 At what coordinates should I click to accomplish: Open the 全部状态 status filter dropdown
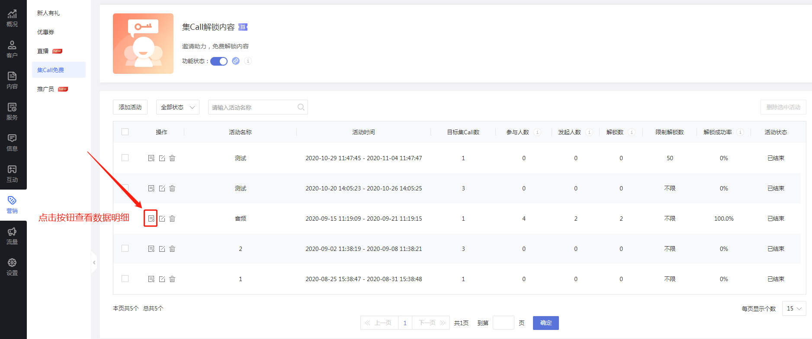[178, 107]
